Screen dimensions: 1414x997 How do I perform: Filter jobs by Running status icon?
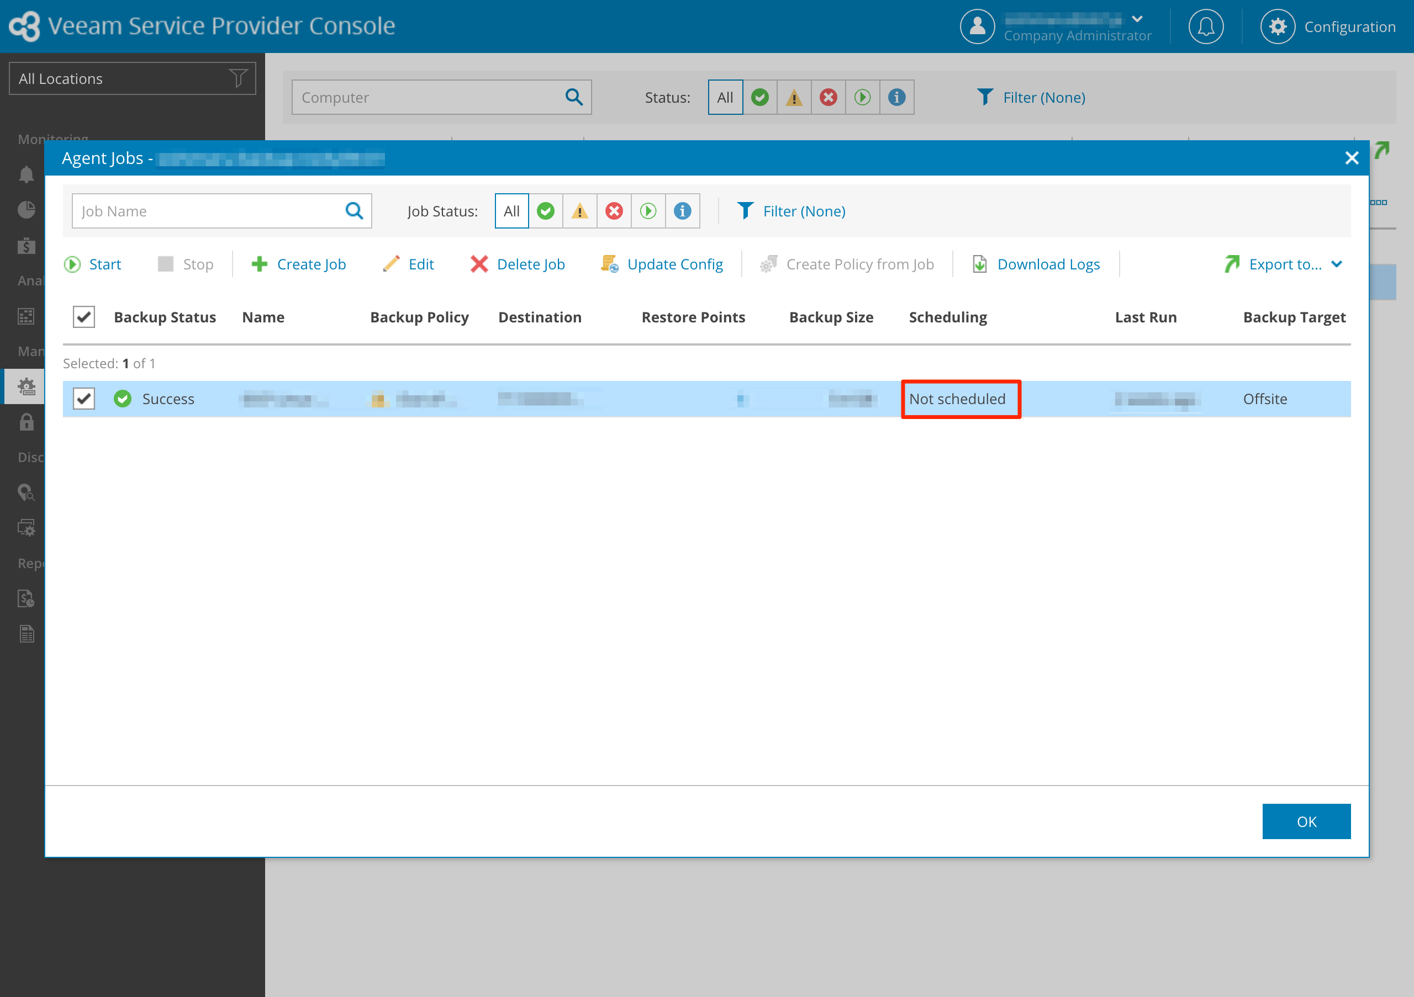pyautogui.click(x=648, y=211)
